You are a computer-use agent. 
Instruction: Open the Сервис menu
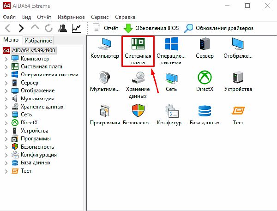[x=100, y=17]
